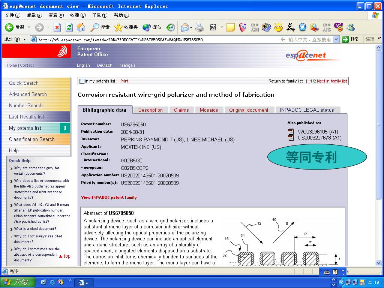Open the Back button history dropdown arrow
This screenshot has height=288, width=384.
[x=29, y=27]
